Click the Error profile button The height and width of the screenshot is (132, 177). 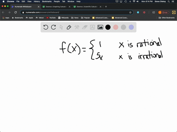click(164, 12)
